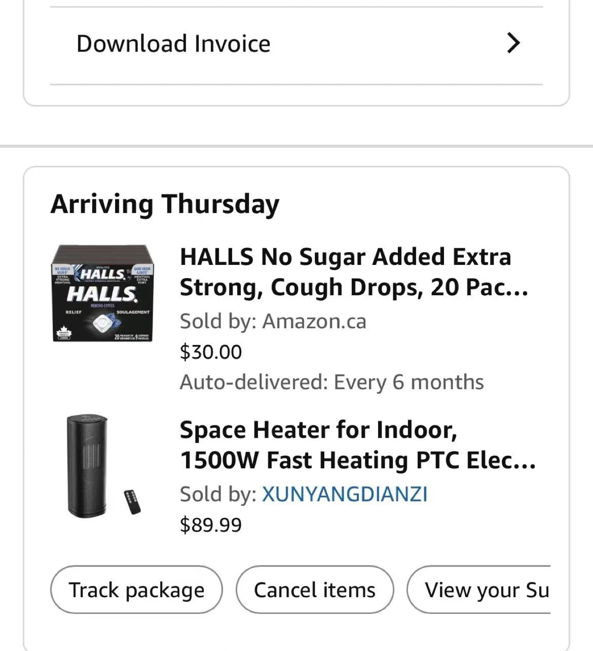Image resolution: width=593 pixels, height=651 pixels.
Task: Tap the remote control in heater image
Action: pos(133,502)
